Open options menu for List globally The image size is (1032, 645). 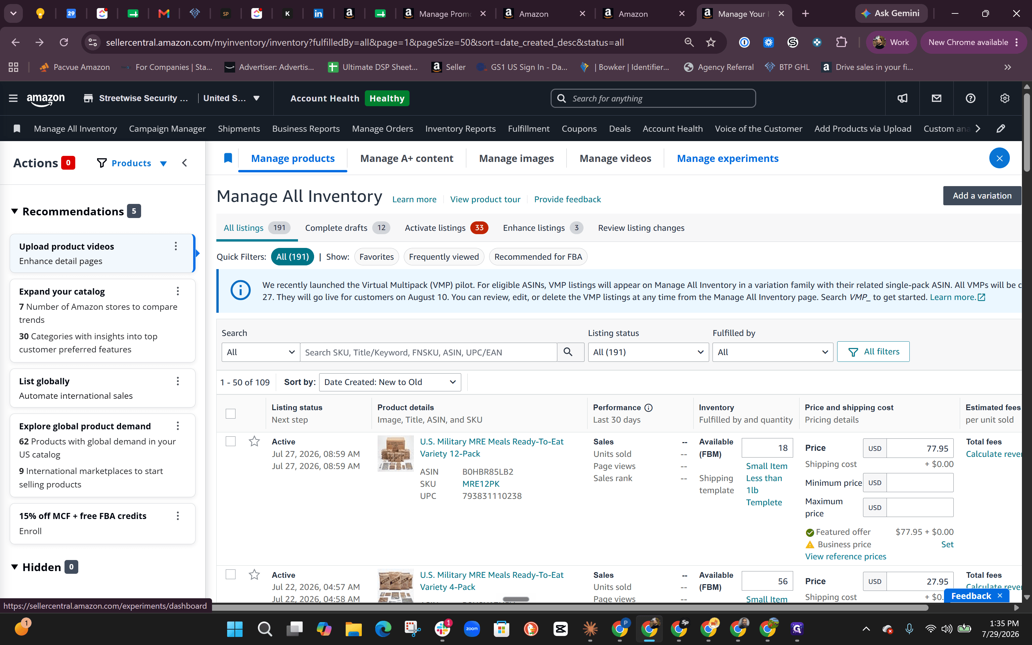(x=177, y=381)
